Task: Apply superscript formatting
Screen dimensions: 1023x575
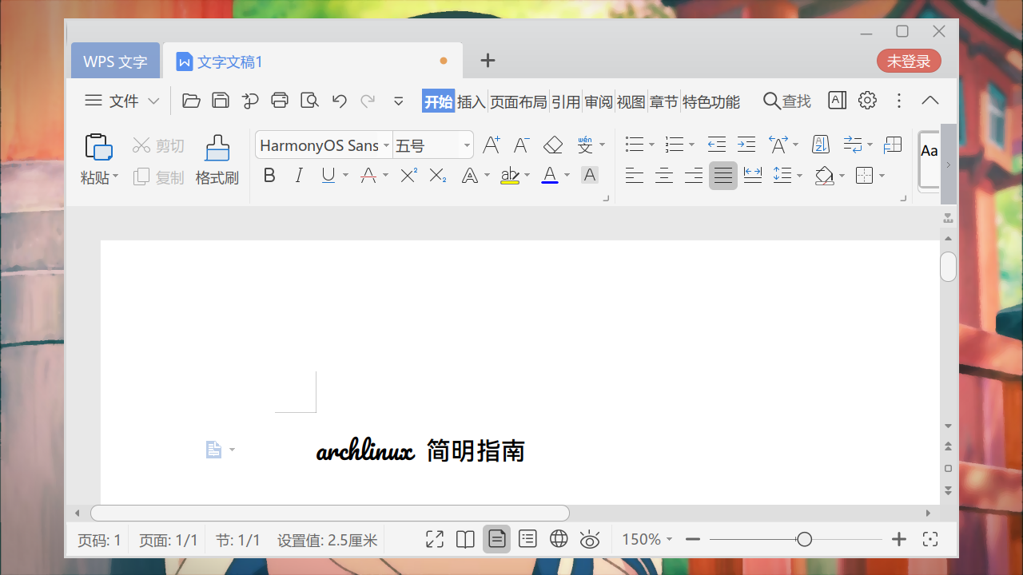Action: 408,175
